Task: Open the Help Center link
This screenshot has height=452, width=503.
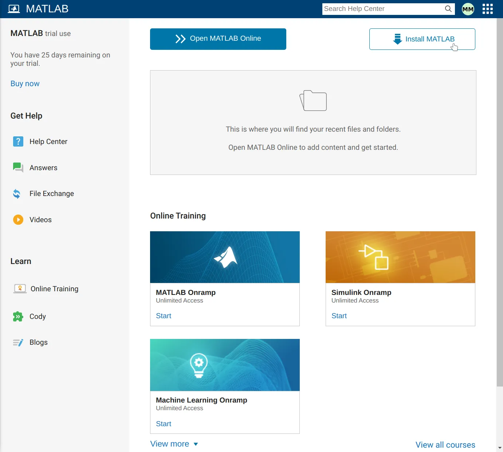Action: (x=48, y=141)
